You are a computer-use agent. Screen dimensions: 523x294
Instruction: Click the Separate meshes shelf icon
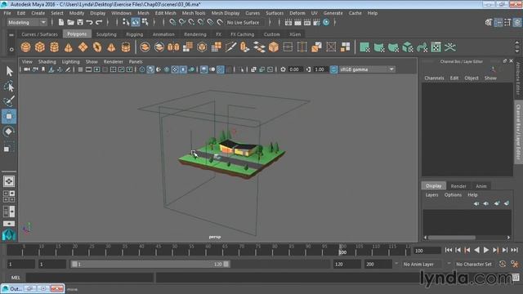point(159,47)
